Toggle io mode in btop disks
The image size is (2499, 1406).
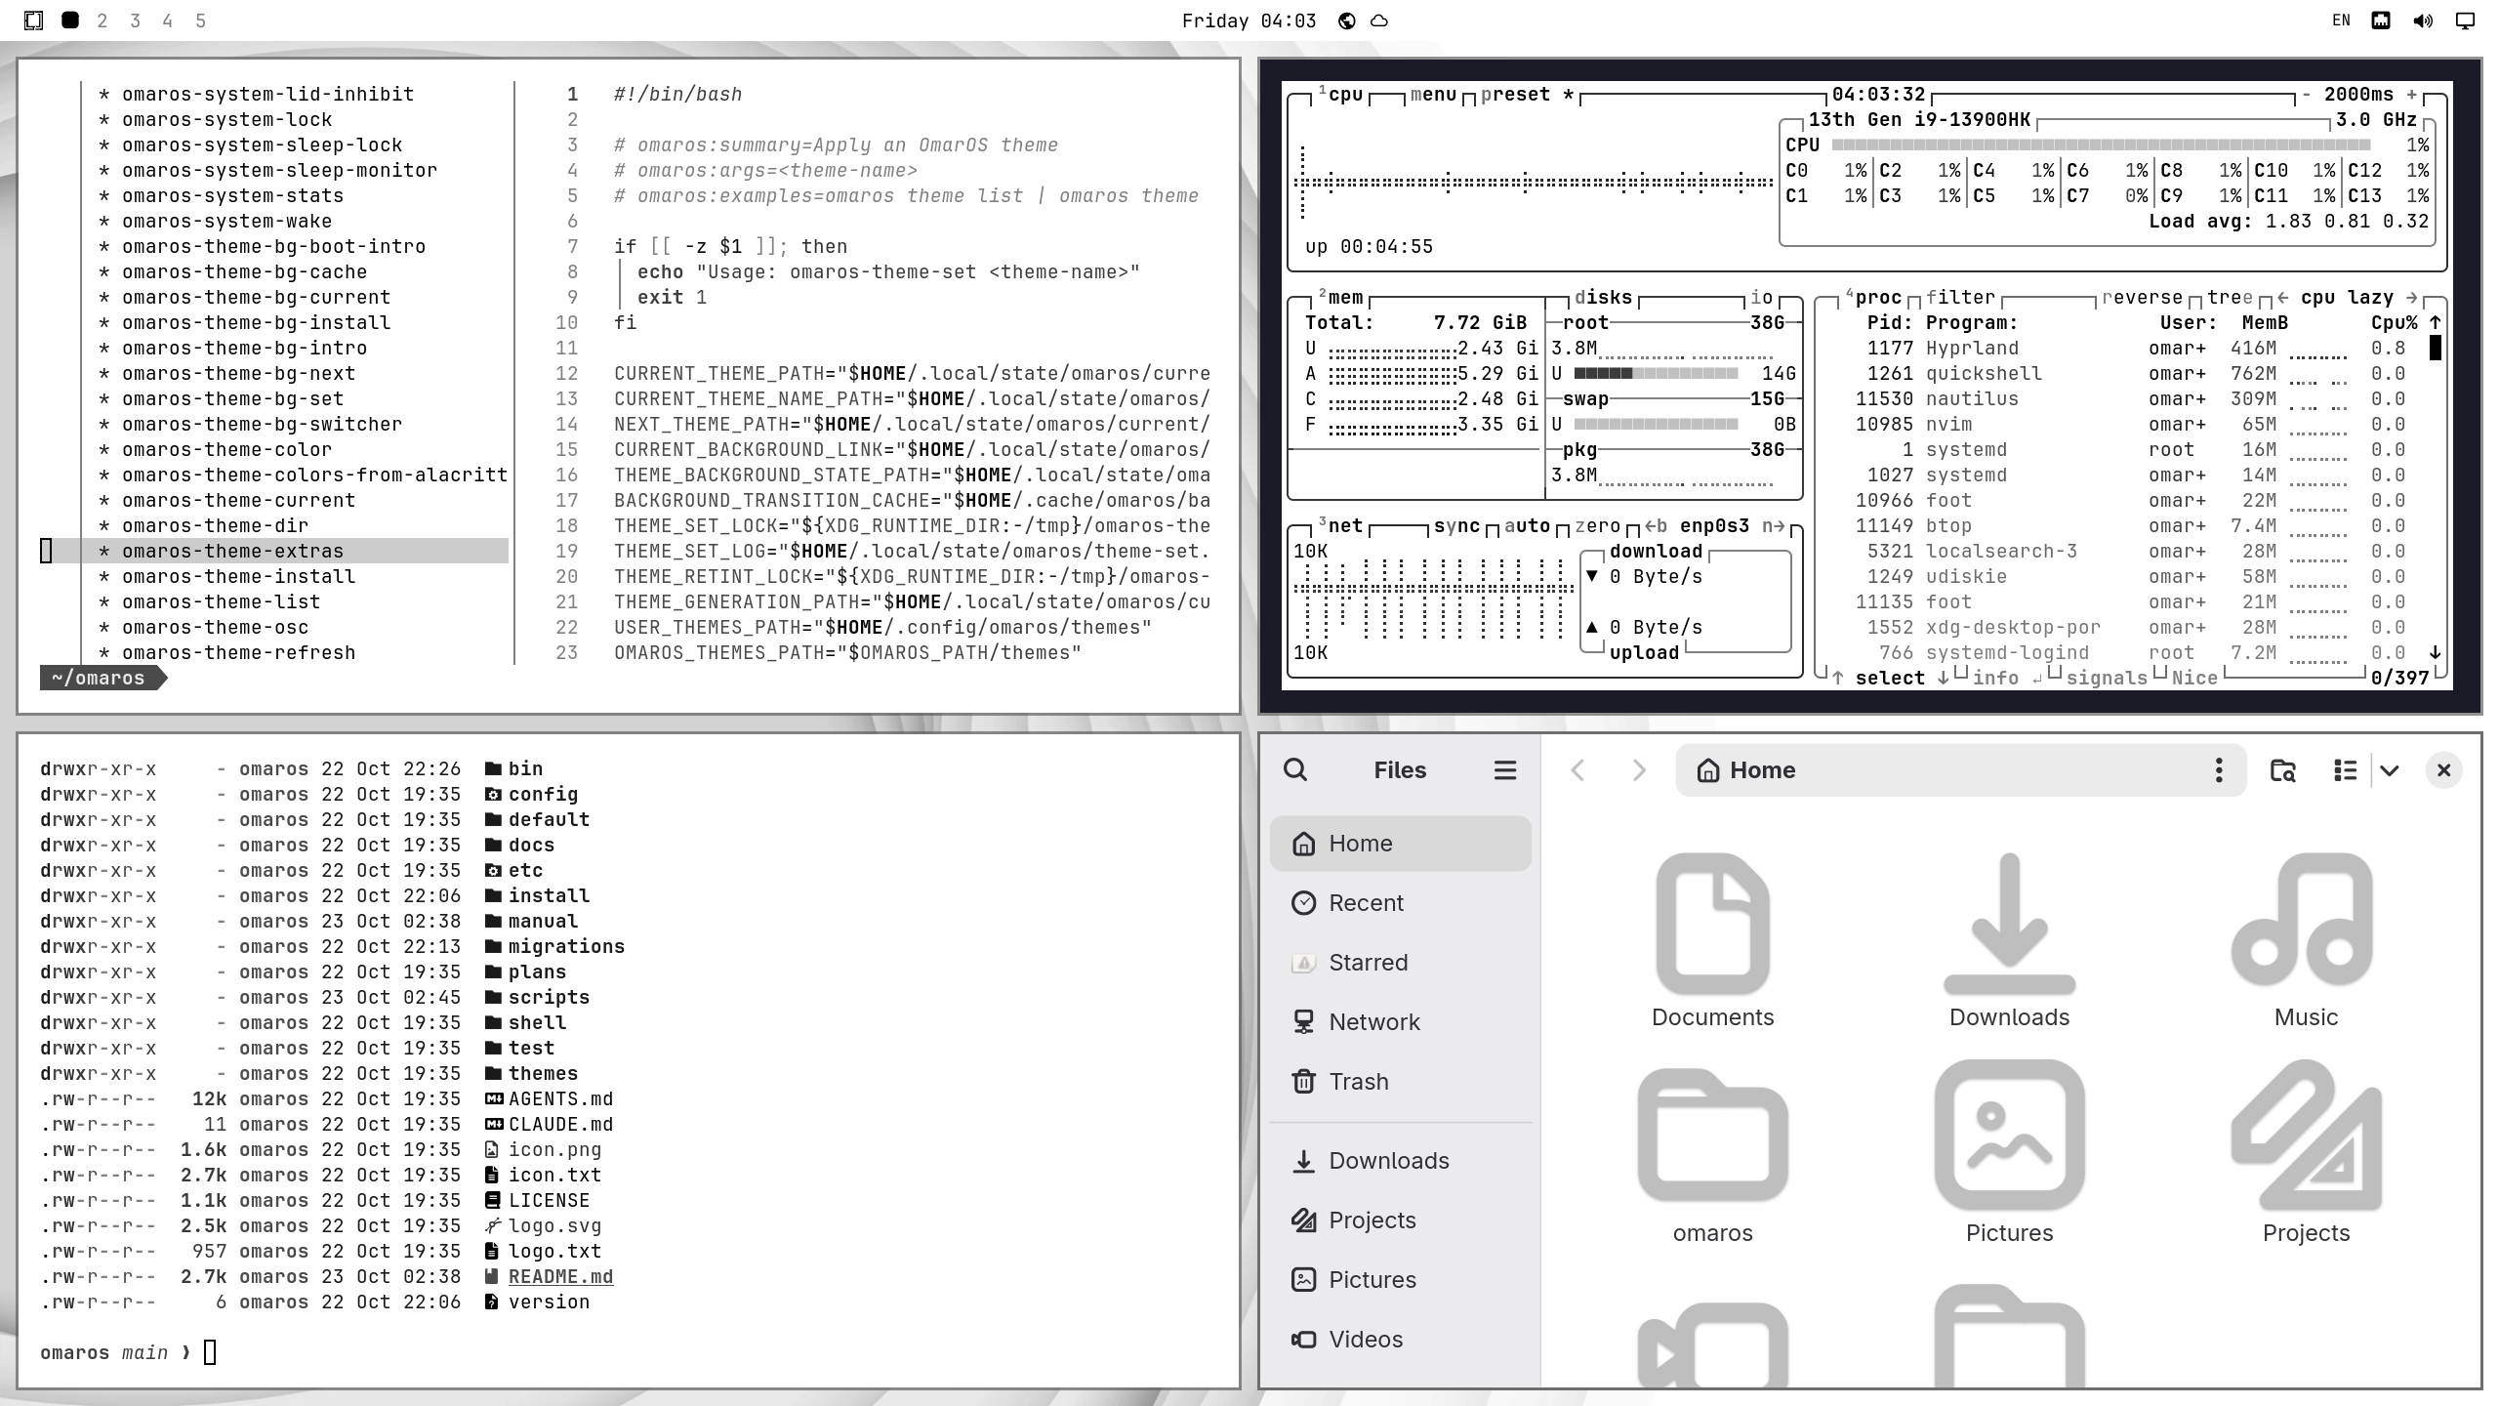1761,297
